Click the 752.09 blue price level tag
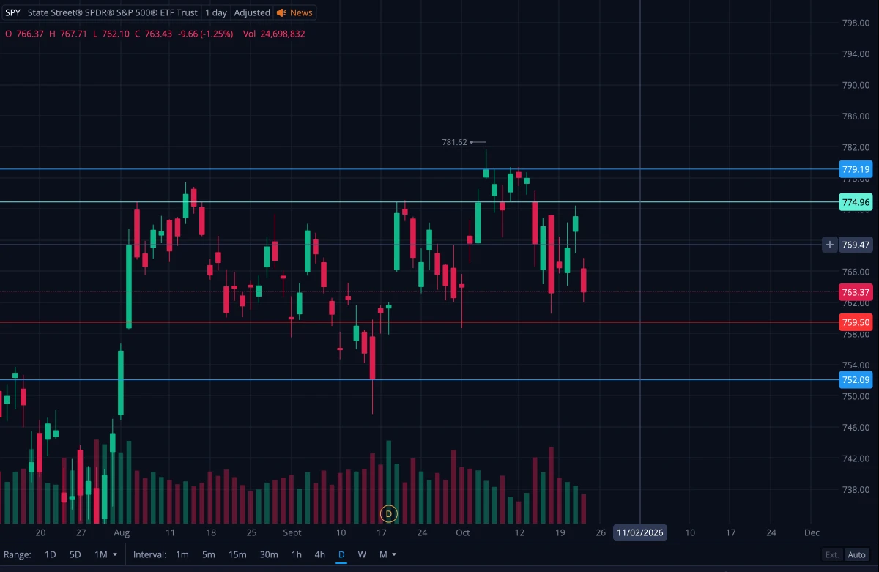Screen dimensions: 879x572 click(856, 379)
